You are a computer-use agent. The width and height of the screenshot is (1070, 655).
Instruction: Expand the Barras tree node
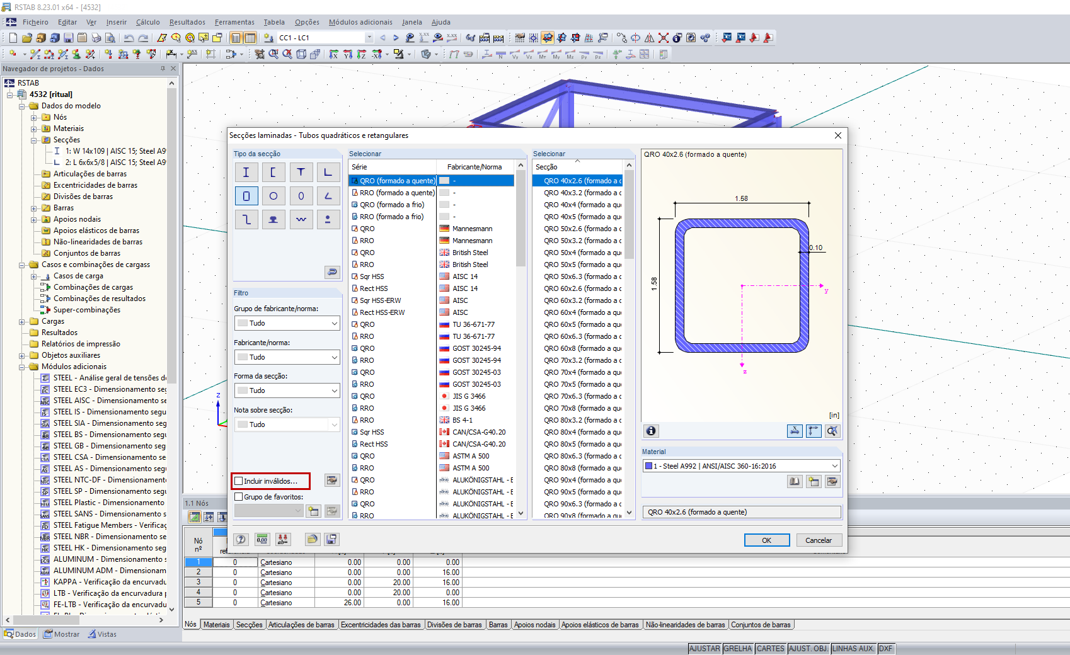click(34, 208)
